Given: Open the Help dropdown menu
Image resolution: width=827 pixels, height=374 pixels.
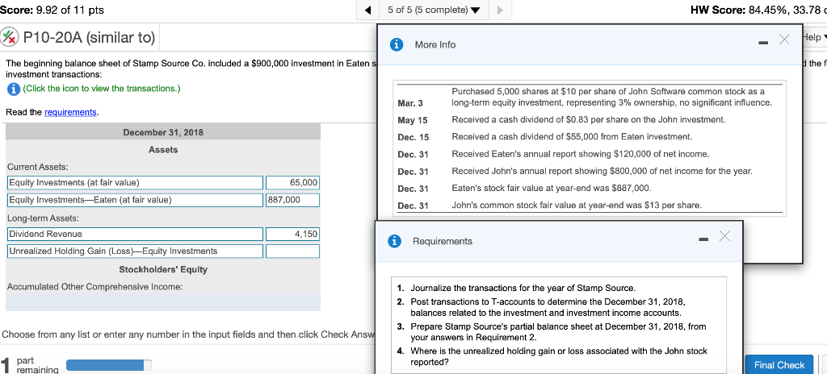Looking at the screenshot, I should pyautogui.click(x=814, y=37).
